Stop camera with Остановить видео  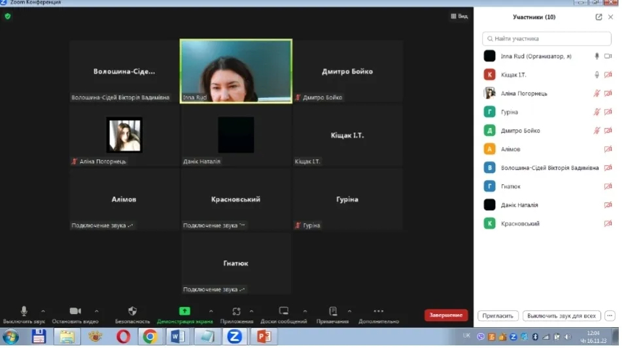pos(75,311)
